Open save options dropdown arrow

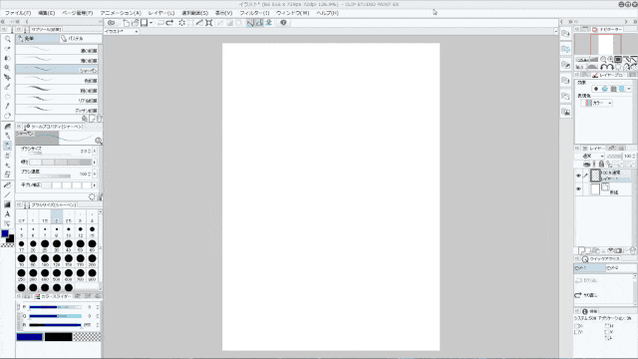[151, 23]
